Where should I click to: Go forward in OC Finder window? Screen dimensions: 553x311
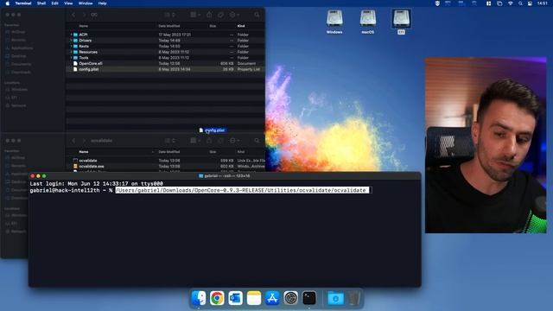pyautogui.click(x=84, y=15)
